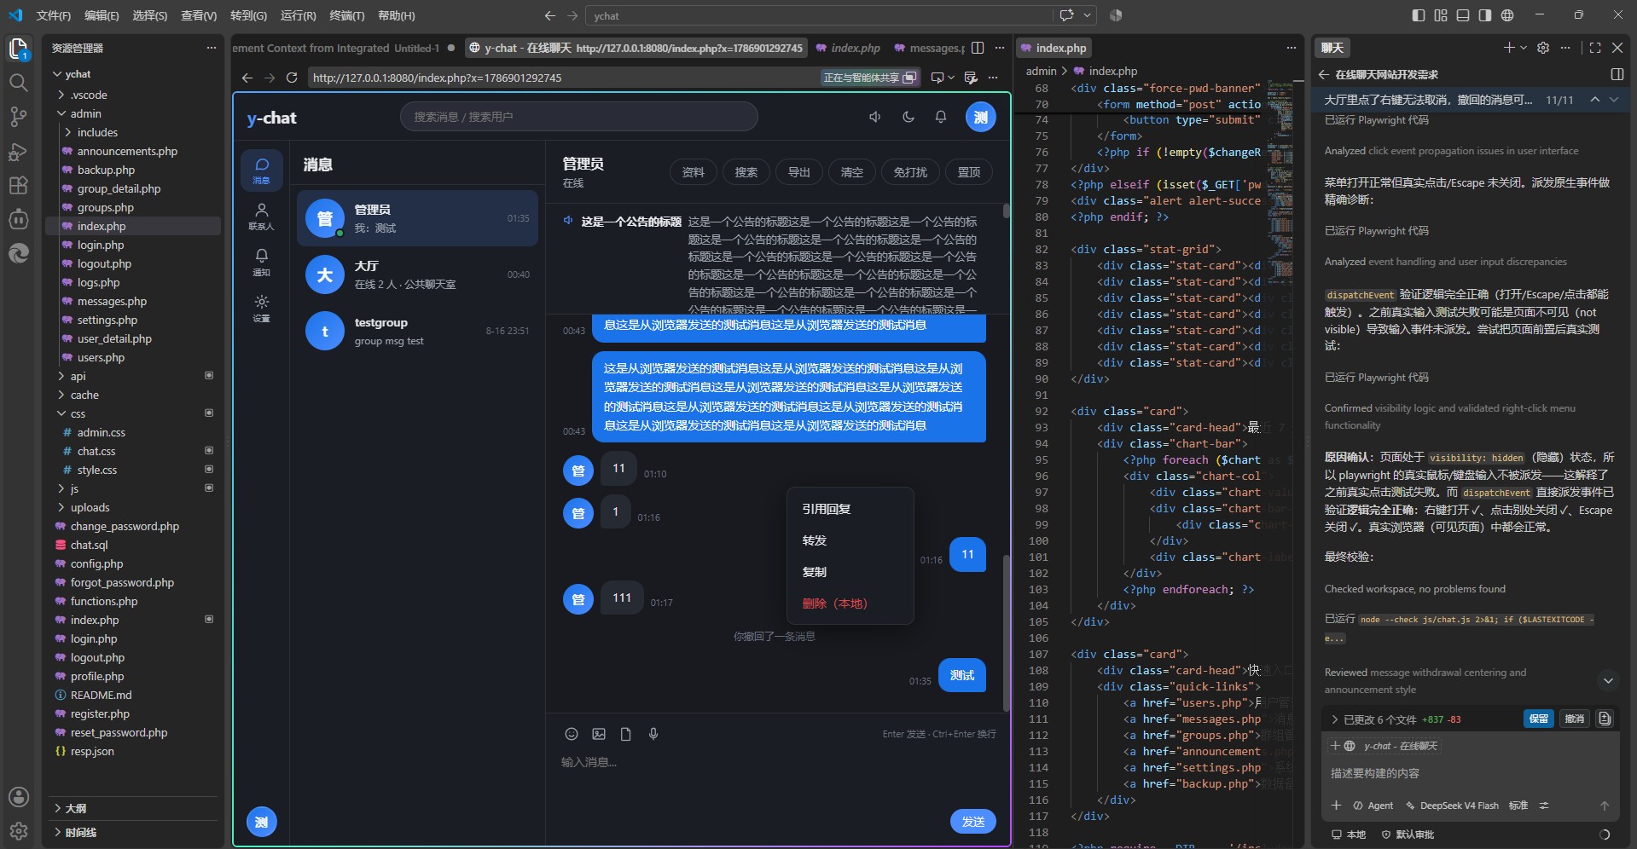Toggle the bottom panel layout icon
Screen dimensions: 1637x849
pos(1463,15)
